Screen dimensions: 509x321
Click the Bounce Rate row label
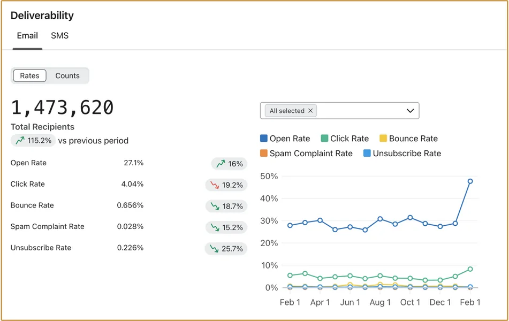pyautogui.click(x=32, y=205)
